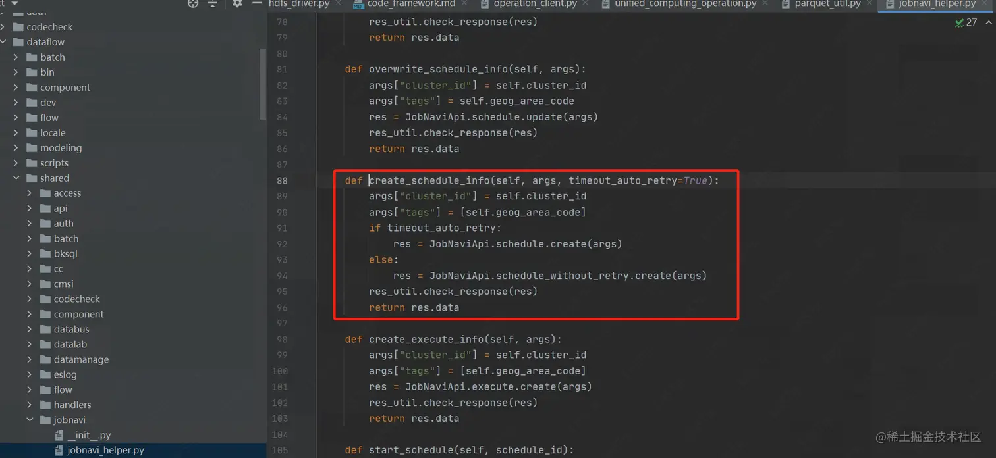
Task: Close the hdfs_driver.py tab
Action: point(339,4)
